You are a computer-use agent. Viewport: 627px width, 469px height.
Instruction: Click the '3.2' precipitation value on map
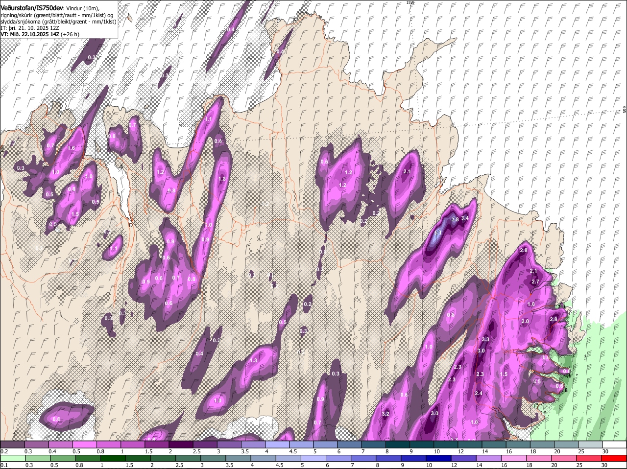coord(385,414)
